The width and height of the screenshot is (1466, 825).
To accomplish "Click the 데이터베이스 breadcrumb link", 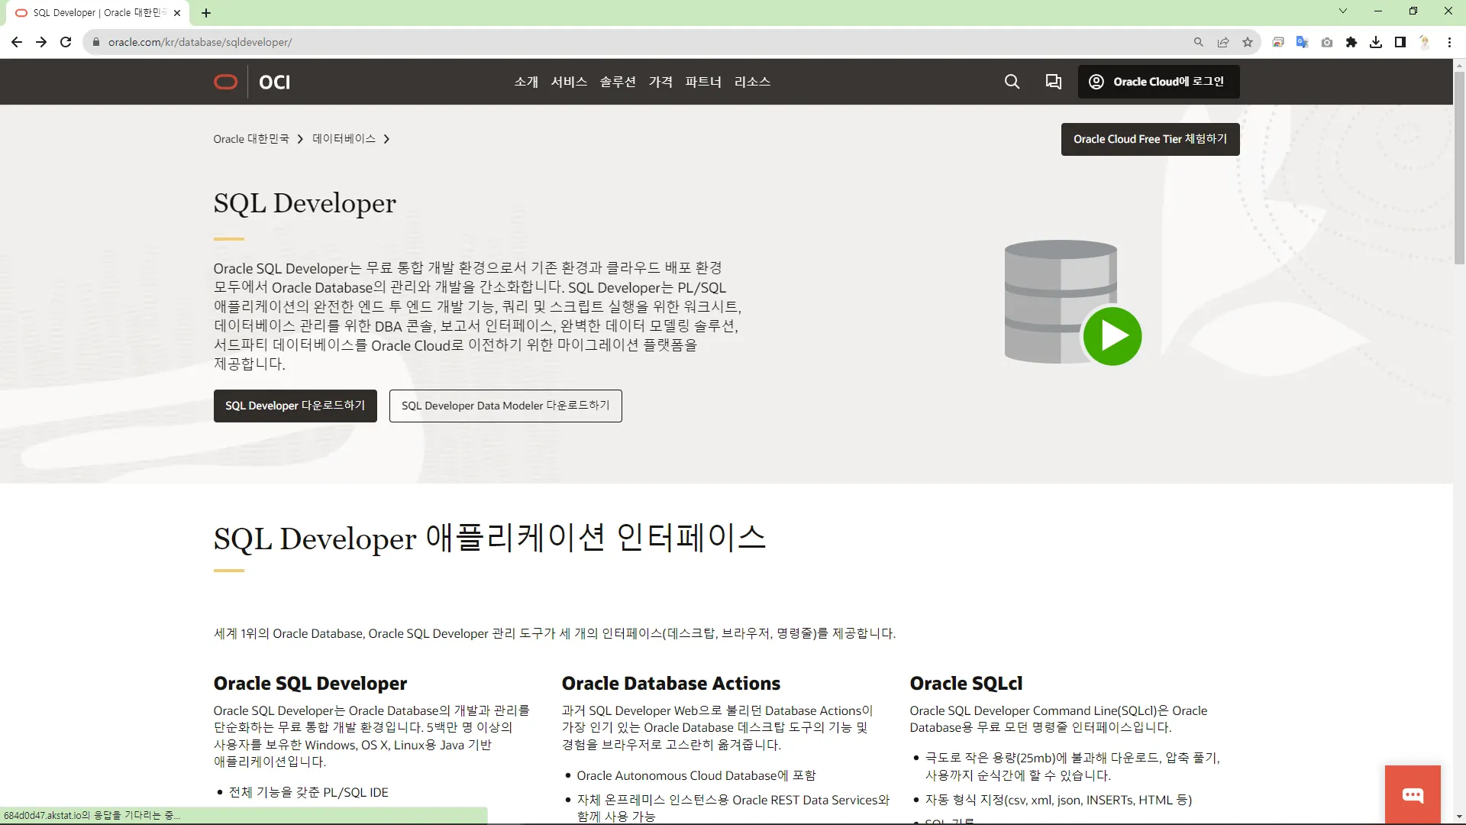I will (x=344, y=139).
